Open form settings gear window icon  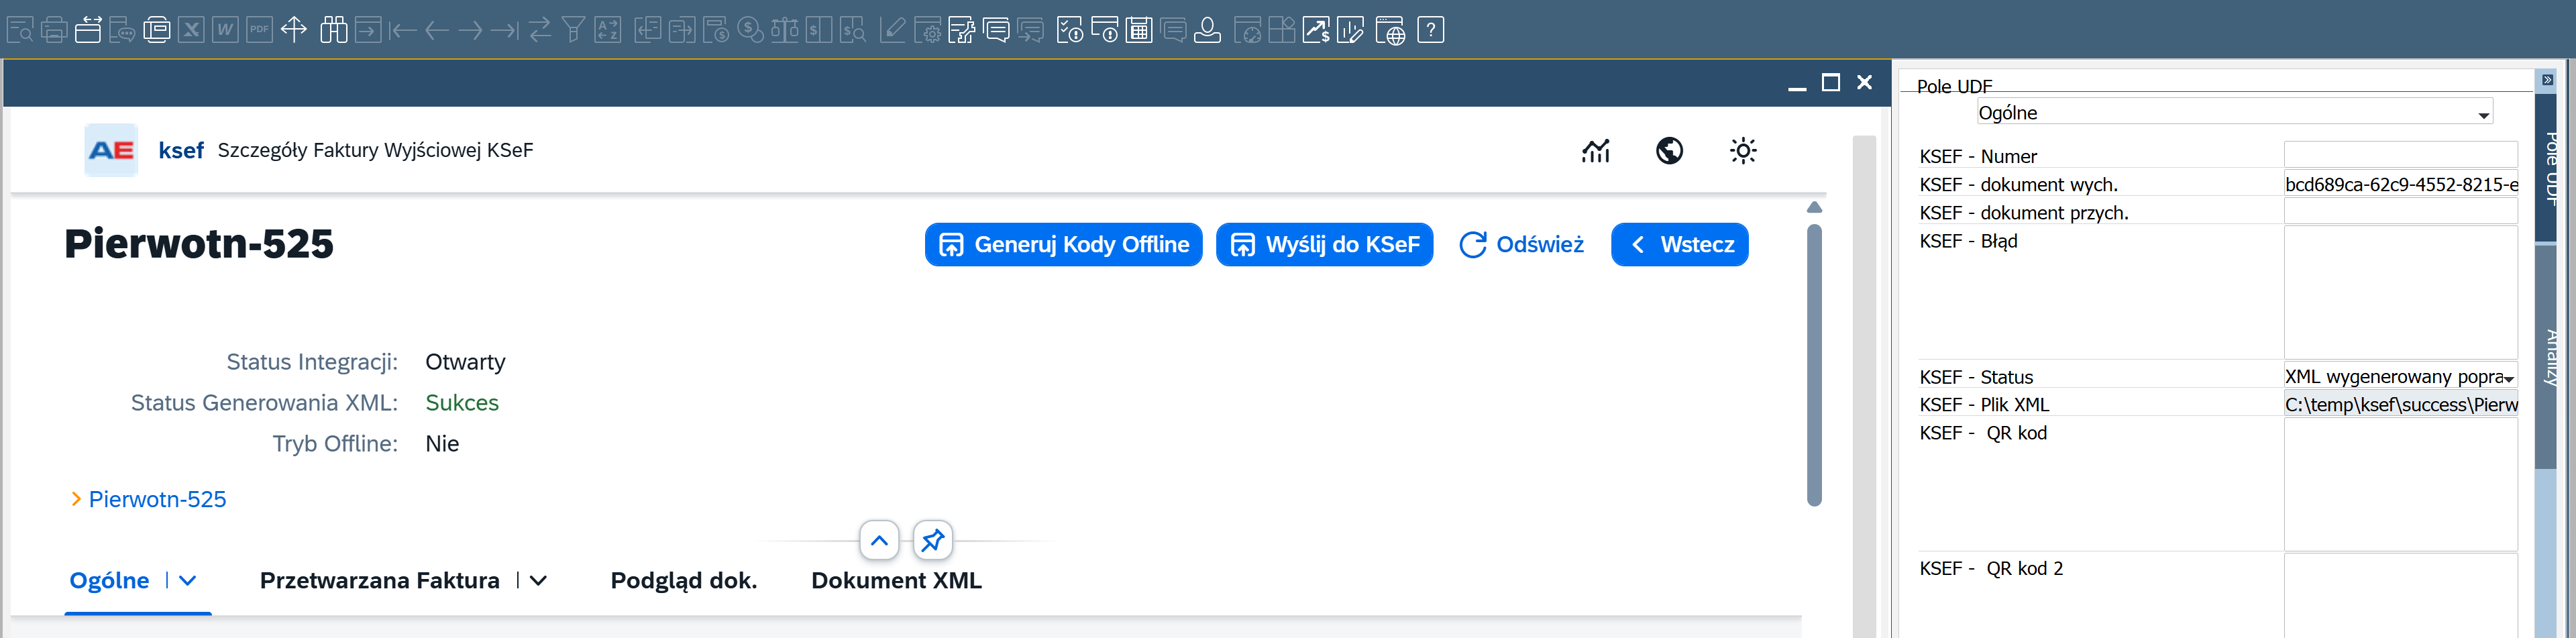[927, 30]
